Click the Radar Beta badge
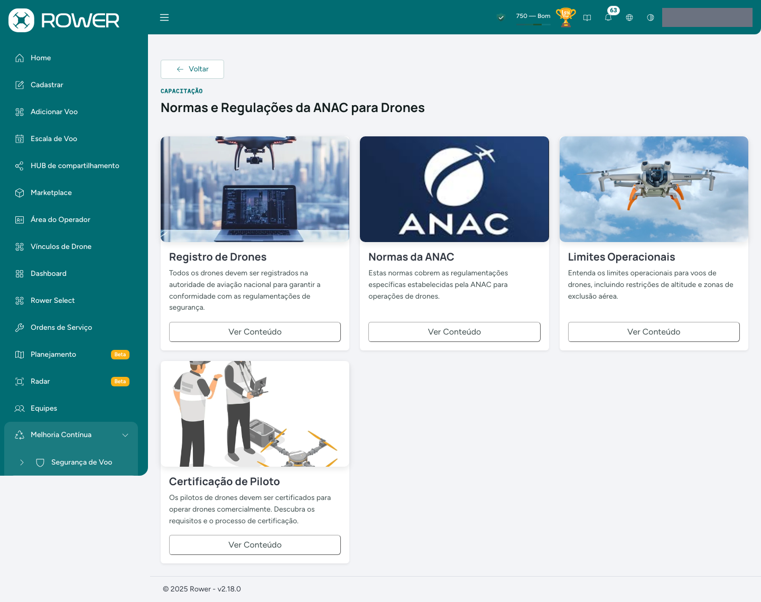The image size is (761, 602). (x=120, y=382)
